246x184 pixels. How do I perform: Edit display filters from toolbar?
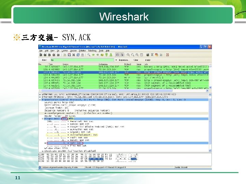coord(152,55)
